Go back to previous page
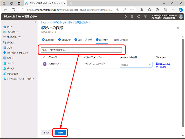 (5, 10)
